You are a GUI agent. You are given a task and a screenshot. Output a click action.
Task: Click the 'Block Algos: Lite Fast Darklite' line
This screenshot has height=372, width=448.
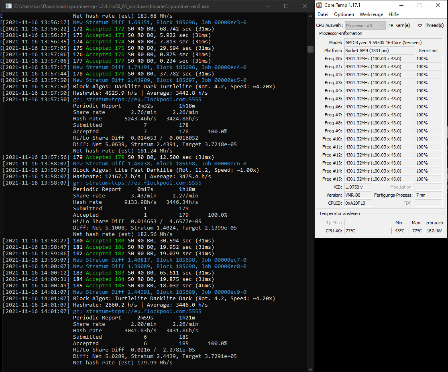click(131, 170)
